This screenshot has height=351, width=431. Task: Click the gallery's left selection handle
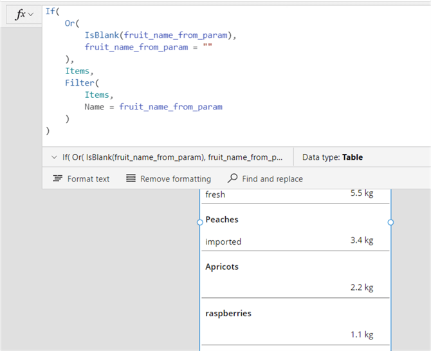[200, 222]
